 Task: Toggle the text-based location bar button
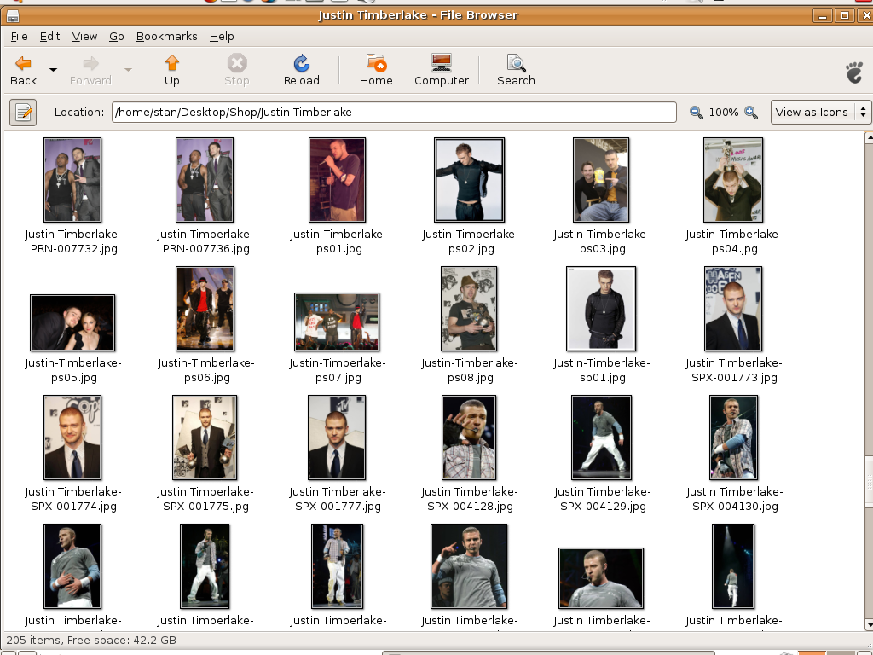(23, 112)
